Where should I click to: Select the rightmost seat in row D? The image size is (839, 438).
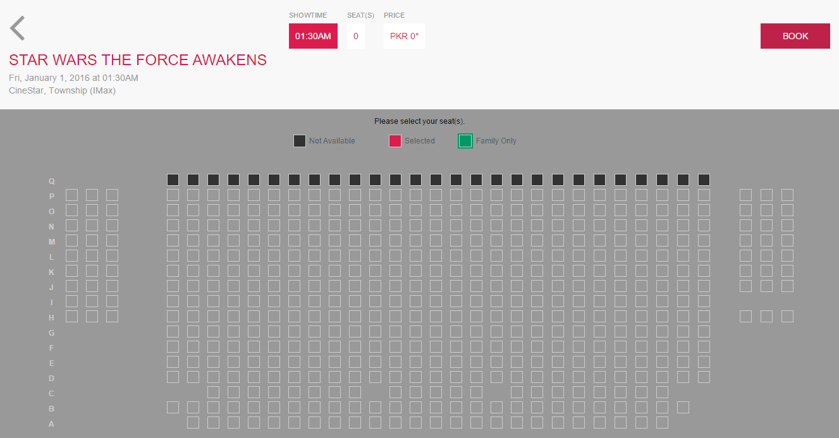704,377
